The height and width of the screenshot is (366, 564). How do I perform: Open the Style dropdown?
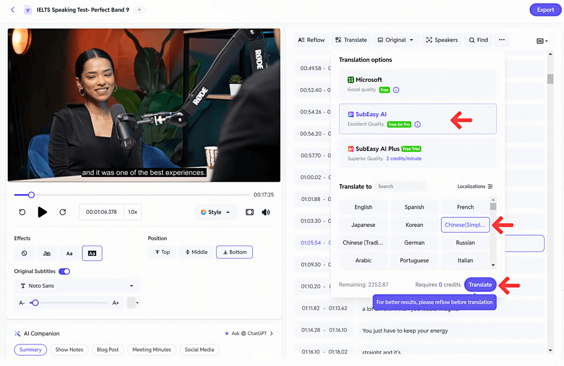pyautogui.click(x=216, y=212)
